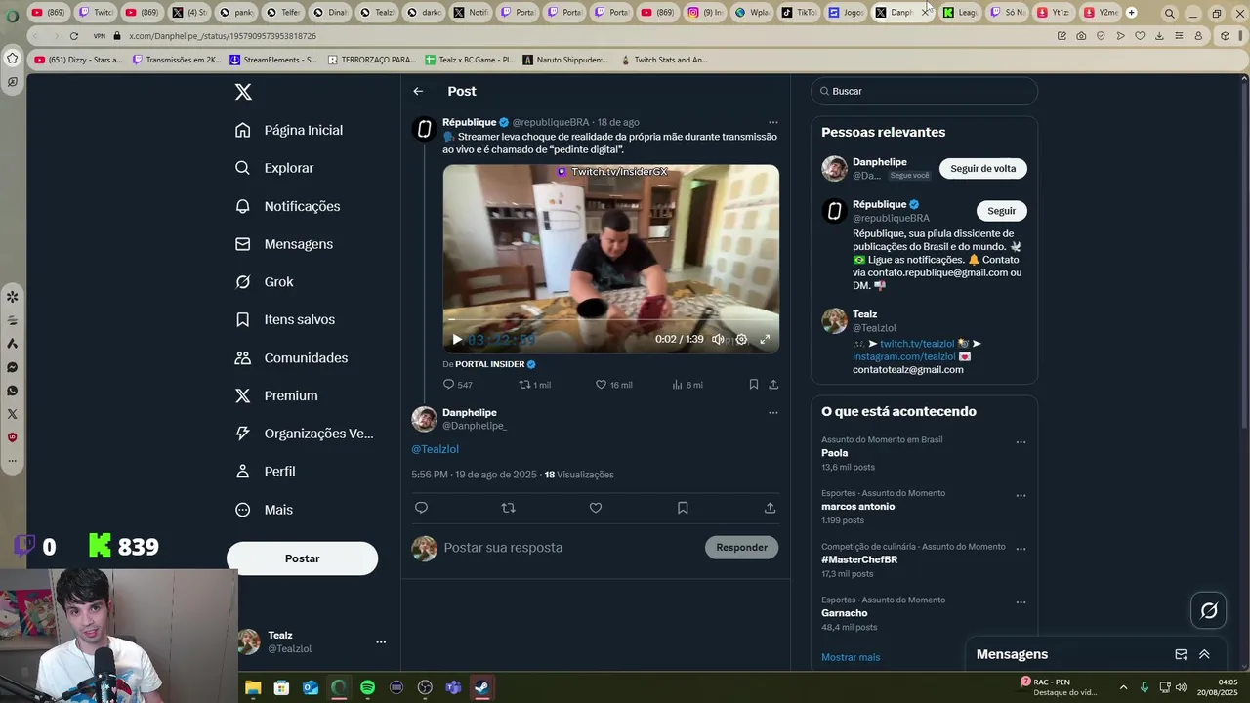Click Mostrar mais trends link

click(x=851, y=657)
